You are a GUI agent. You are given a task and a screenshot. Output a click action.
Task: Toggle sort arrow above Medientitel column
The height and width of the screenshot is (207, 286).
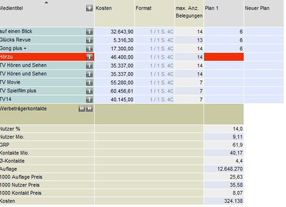tap(46, 2)
